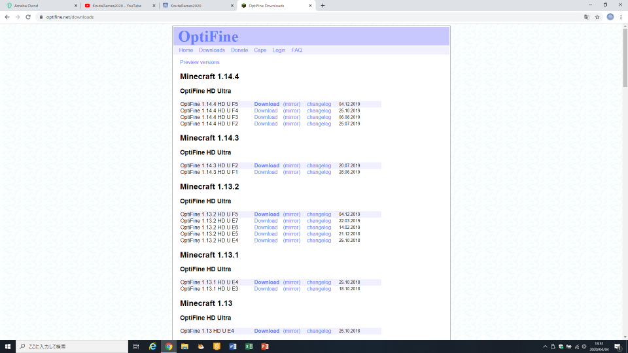Open the Donate menu link
This screenshot has width=628, height=353.
239,50
